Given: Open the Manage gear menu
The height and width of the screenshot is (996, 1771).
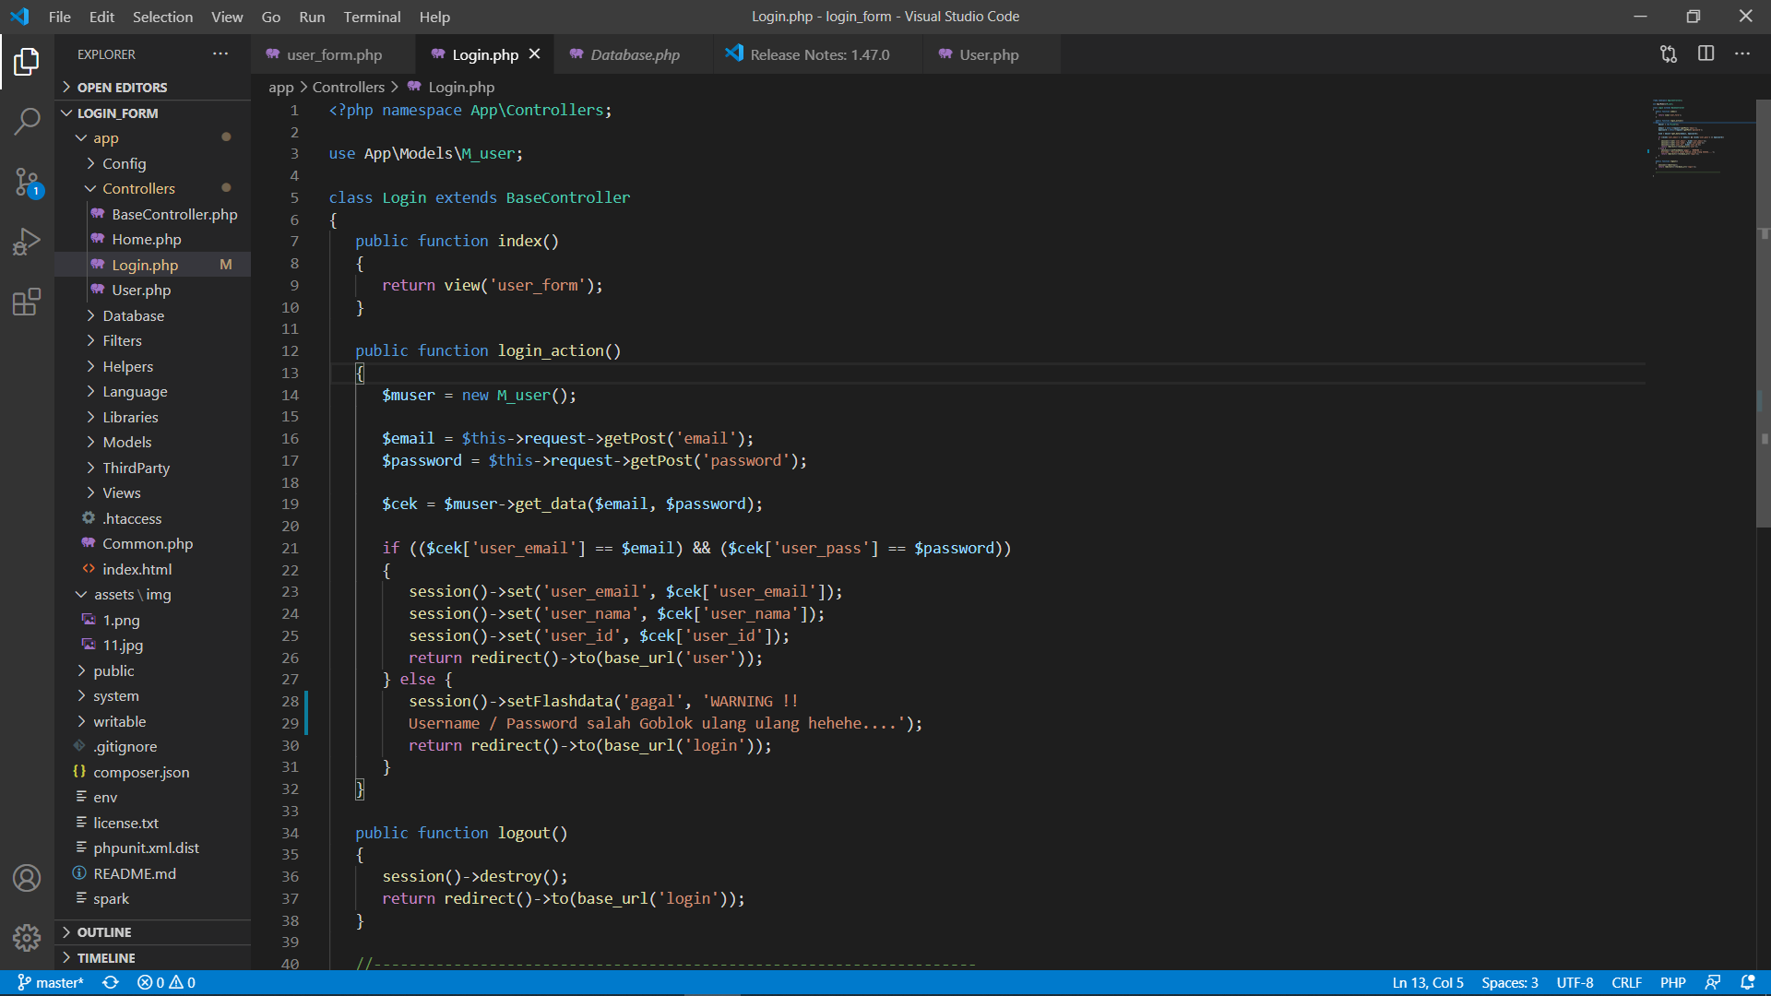Looking at the screenshot, I should tap(27, 938).
